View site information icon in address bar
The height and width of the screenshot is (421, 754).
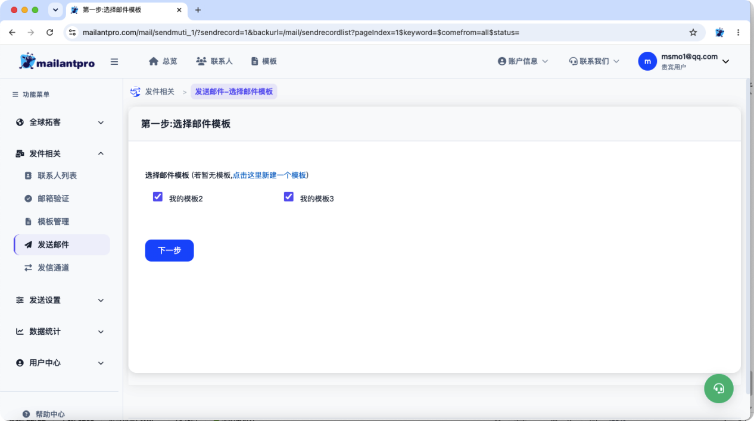click(73, 33)
